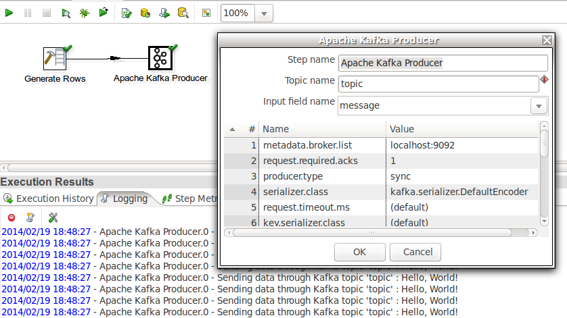Explore database magnifier icon

pyautogui.click(x=183, y=14)
